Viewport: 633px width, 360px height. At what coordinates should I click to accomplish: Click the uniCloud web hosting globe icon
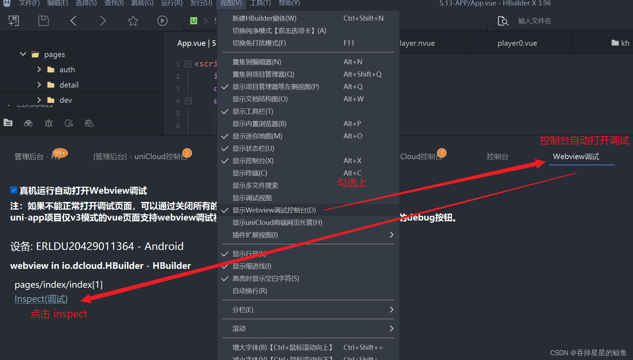click(x=89, y=124)
